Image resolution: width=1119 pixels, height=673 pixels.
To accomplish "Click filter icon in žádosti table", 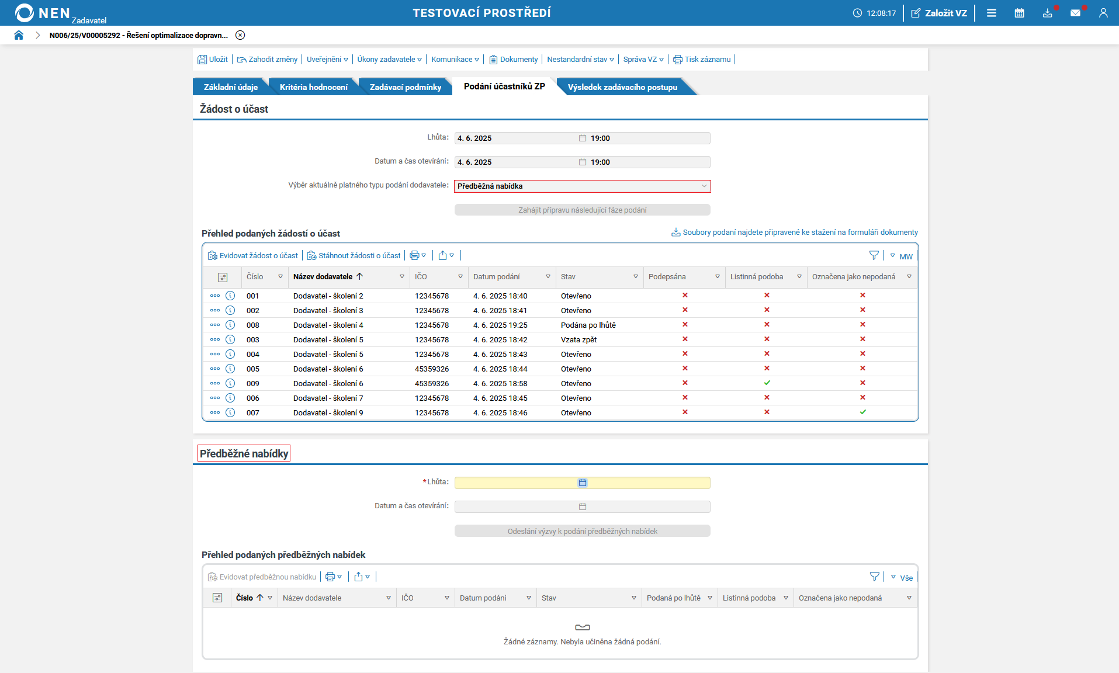I will click(874, 256).
